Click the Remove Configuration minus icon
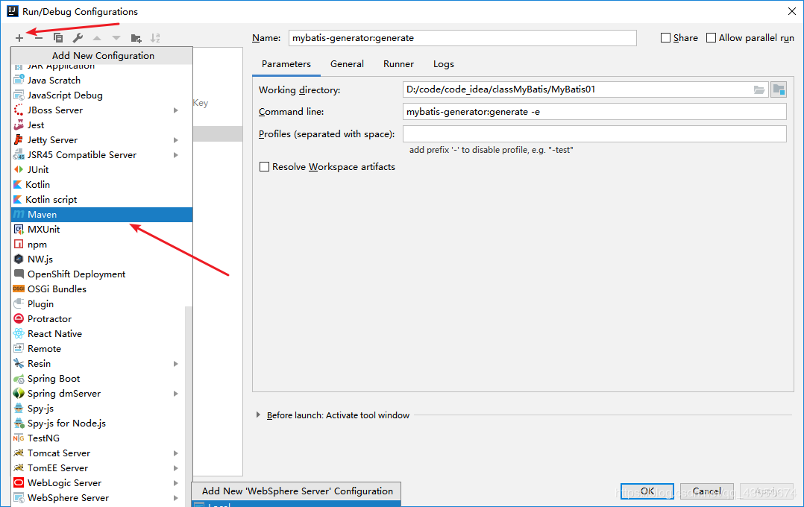This screenshot has height=507, width=804. point(39,38)
